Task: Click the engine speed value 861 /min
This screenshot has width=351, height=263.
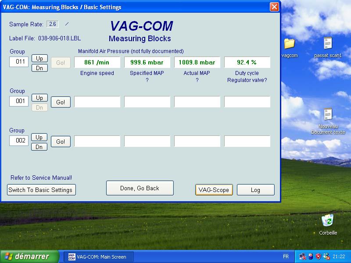Action: coord(97,62)
